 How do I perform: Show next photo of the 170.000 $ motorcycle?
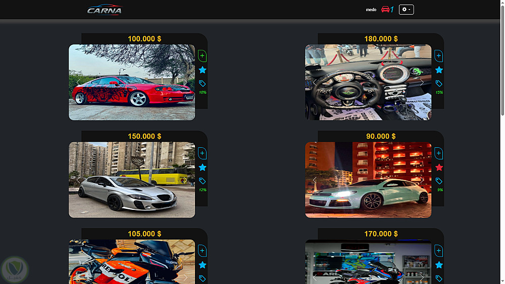click(422, 277)
